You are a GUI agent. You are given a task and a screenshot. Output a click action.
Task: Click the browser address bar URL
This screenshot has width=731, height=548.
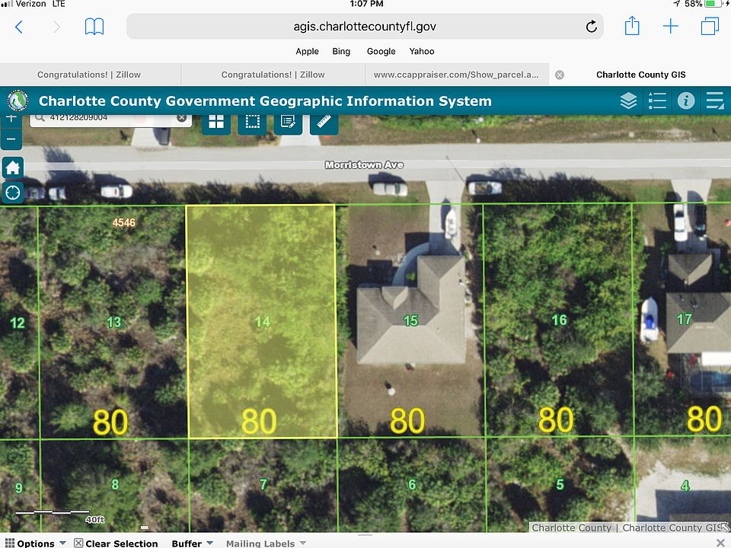coord(365,27)
